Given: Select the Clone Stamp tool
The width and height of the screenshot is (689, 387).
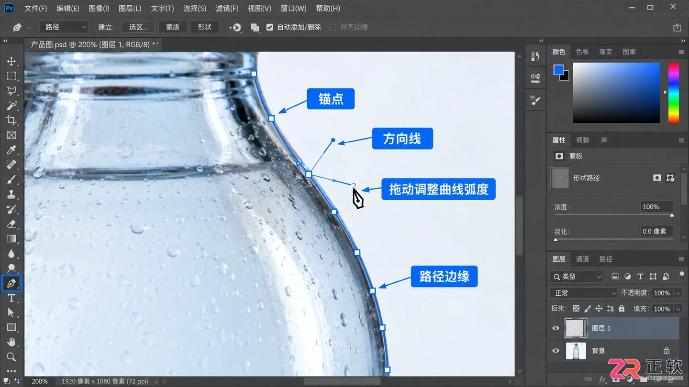Looking at the screenshot, I should tap(11, 194).
